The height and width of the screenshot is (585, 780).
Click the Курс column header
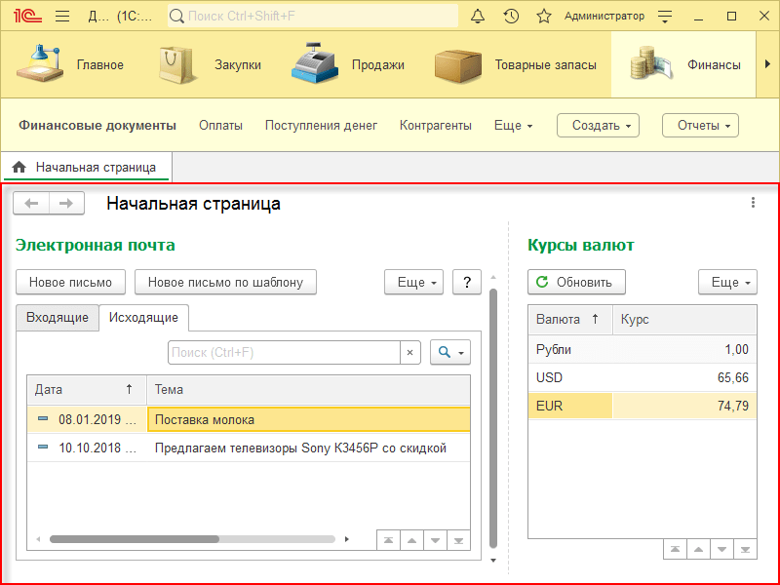click(x=685, y=320)
